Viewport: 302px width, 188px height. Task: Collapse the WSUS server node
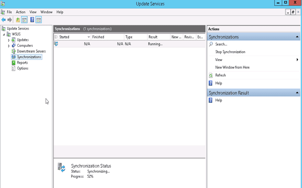tap(4, 34)
